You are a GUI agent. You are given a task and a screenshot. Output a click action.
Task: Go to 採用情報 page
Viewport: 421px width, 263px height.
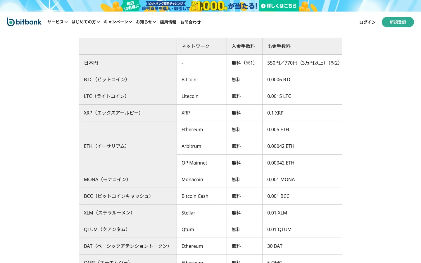click(x=168, y=22)
